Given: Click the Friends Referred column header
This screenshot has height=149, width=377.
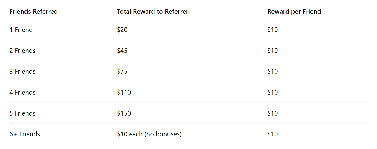Looking at the screenshot, I should [34, 12].
